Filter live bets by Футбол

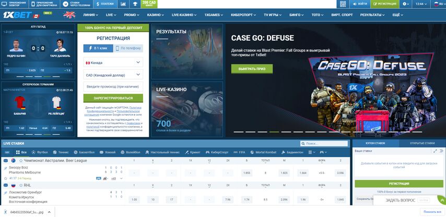[x=40, y=152]
